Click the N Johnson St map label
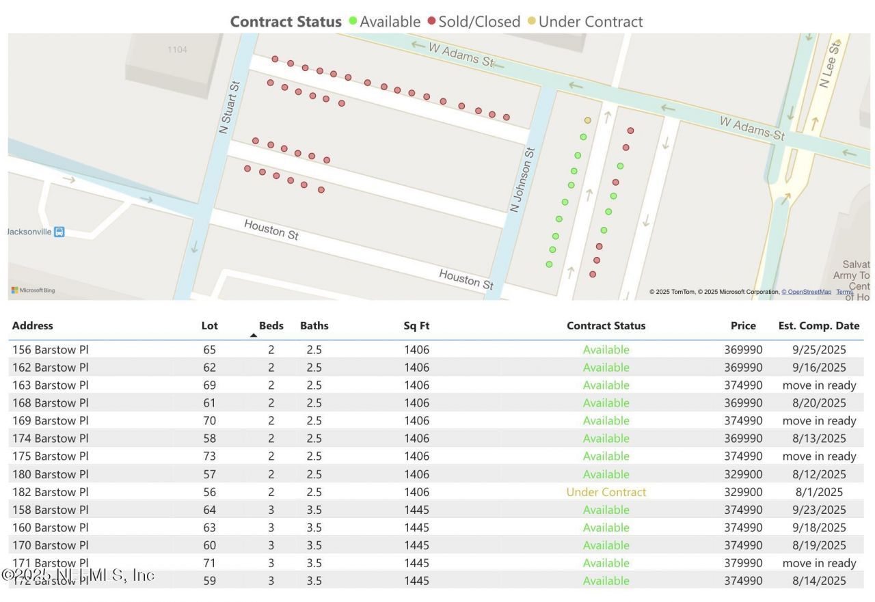The width and height of the screenshot is (875, 602). click(x=524, y=179)
